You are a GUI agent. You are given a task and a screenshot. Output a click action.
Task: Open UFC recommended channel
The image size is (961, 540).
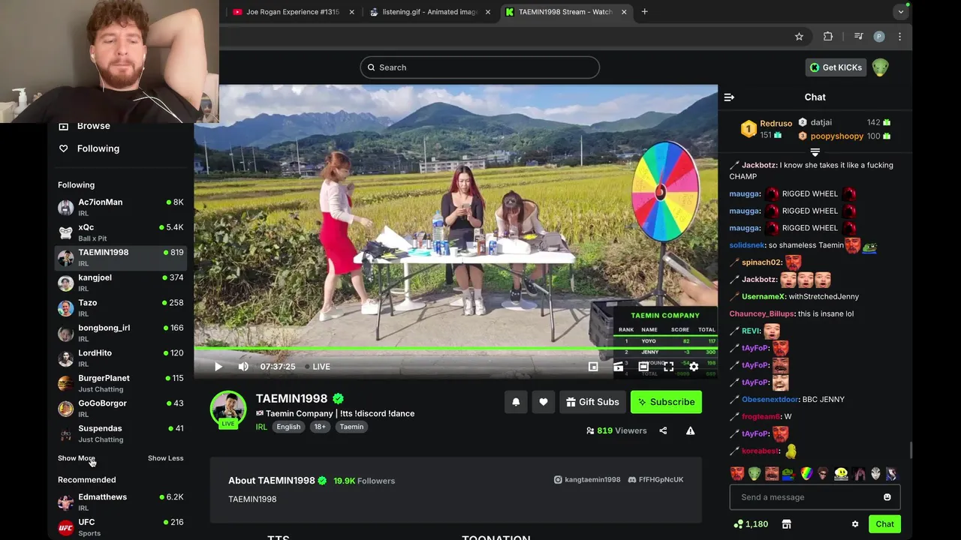[120, 527]
